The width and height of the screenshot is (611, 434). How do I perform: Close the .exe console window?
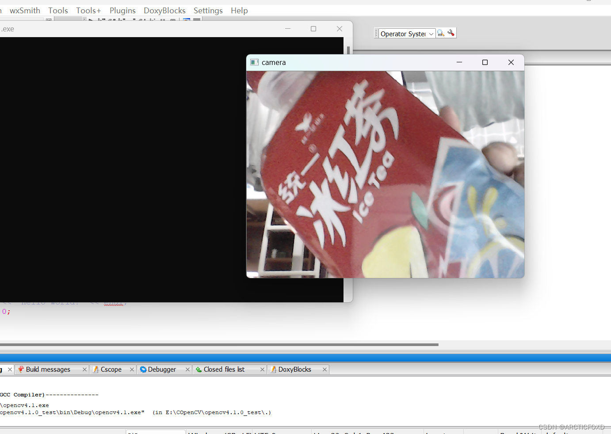click(x=340, y=29)
